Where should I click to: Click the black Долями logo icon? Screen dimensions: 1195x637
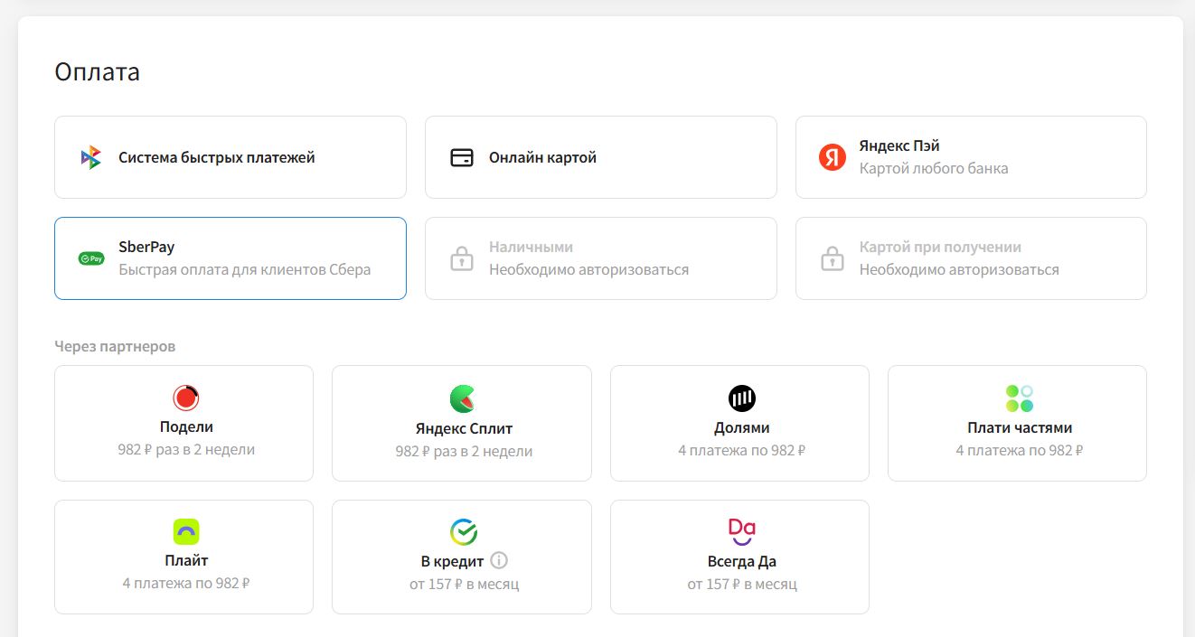click(x=742, y=398)
